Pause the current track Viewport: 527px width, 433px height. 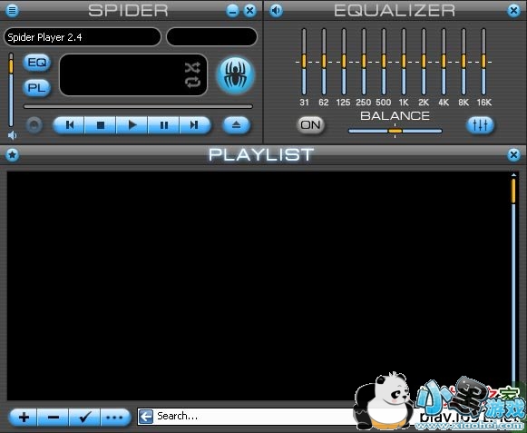click(x=163, y=125)
